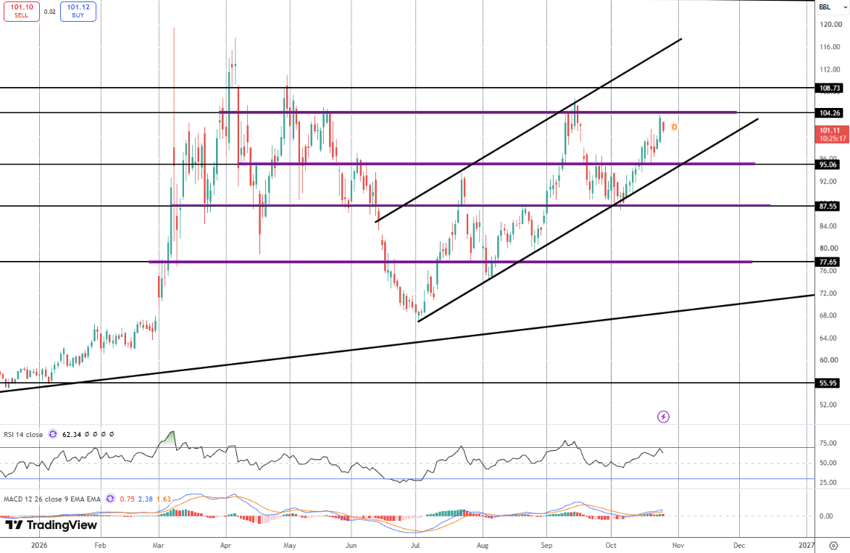Select the 95.06 price line label
Image resolution: width=850 pixels, height=553 pixels.
coord(828,165)
